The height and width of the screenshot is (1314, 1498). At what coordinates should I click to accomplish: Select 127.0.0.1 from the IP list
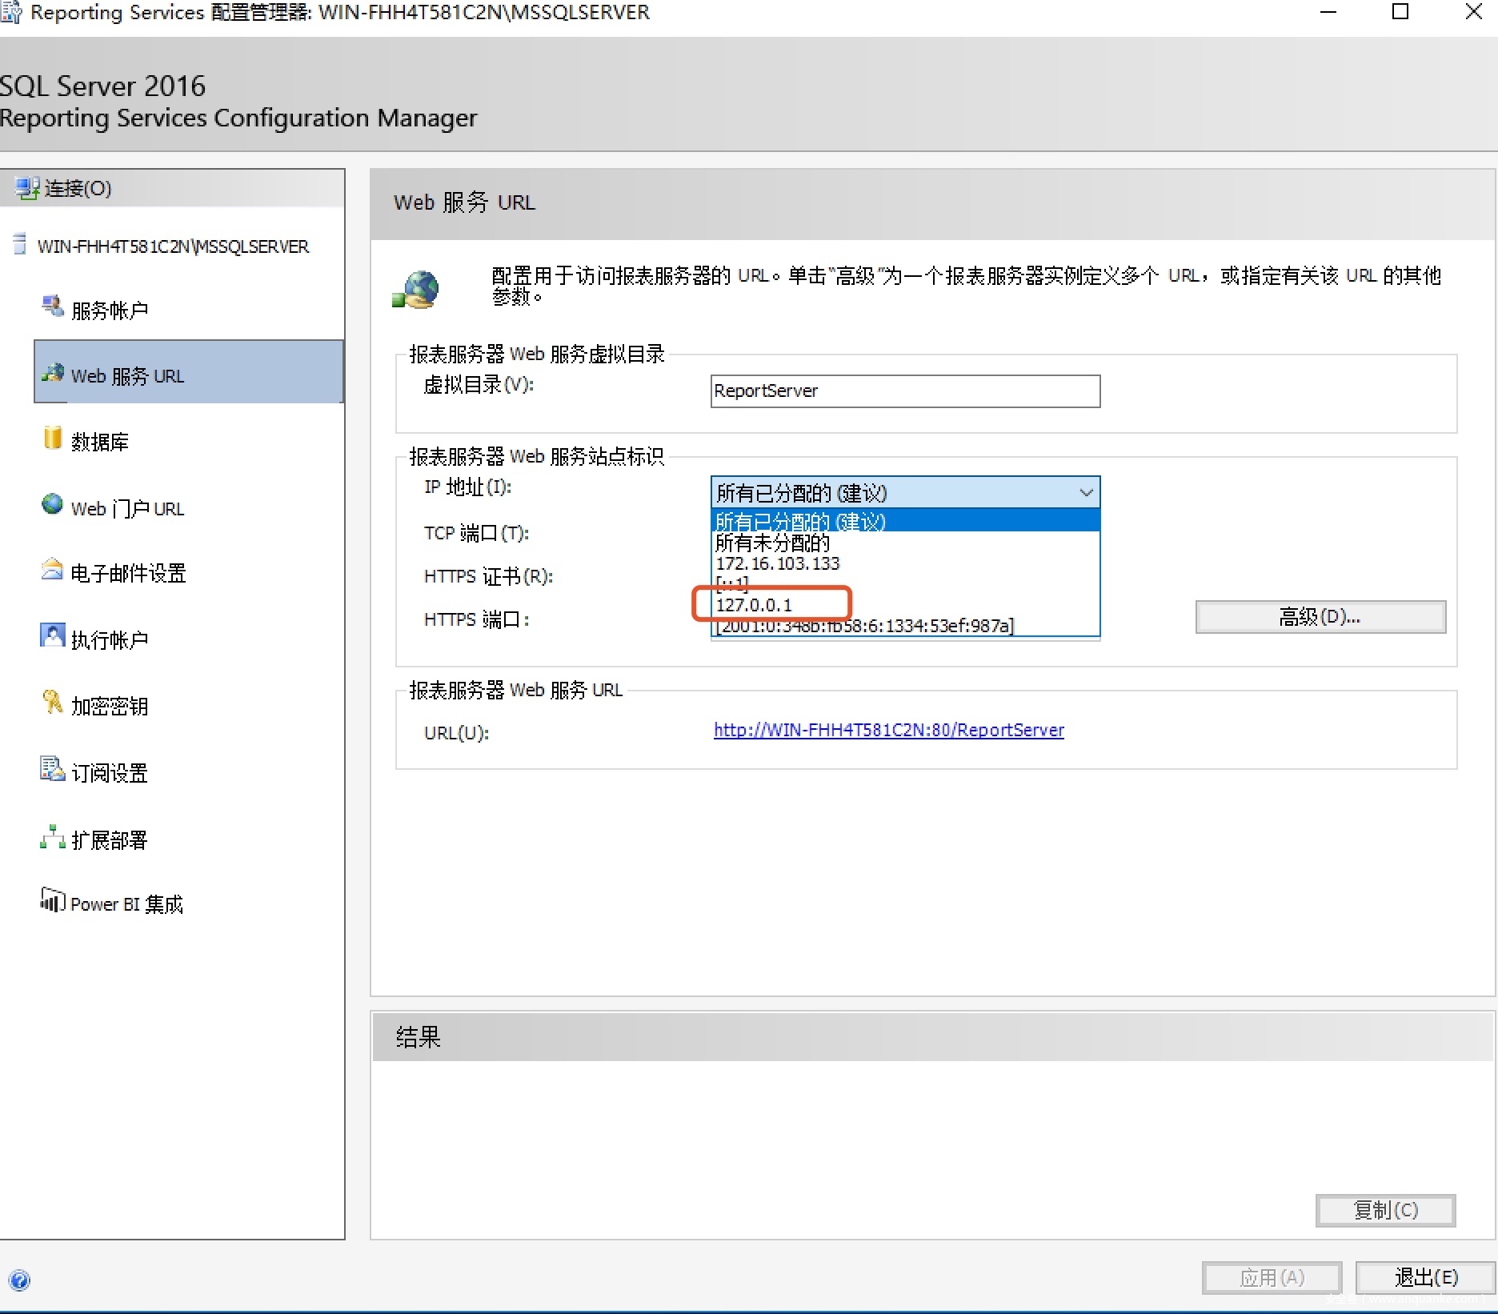click(x=905, y=605)
